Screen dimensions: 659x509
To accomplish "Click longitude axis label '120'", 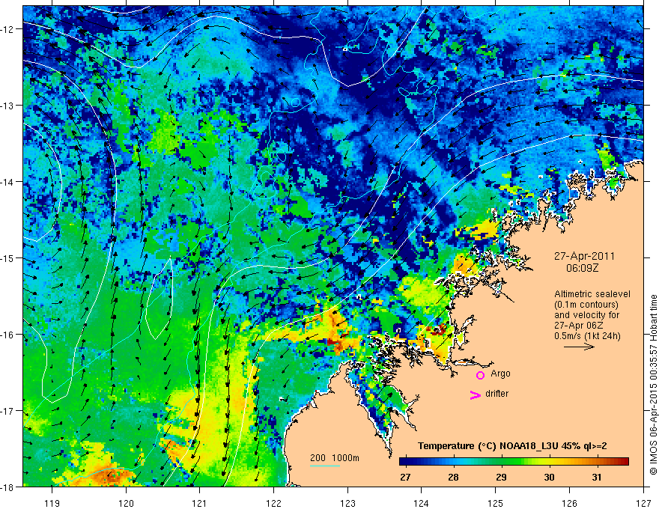I will coord(126,503).
